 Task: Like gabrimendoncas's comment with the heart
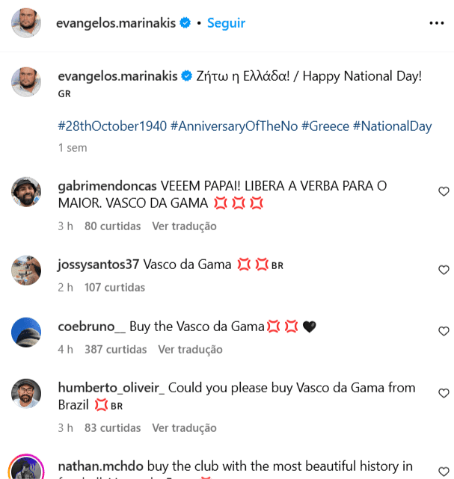tap(444, 192)
